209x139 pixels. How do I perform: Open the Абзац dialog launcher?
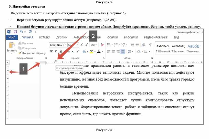tap(152, 58)
